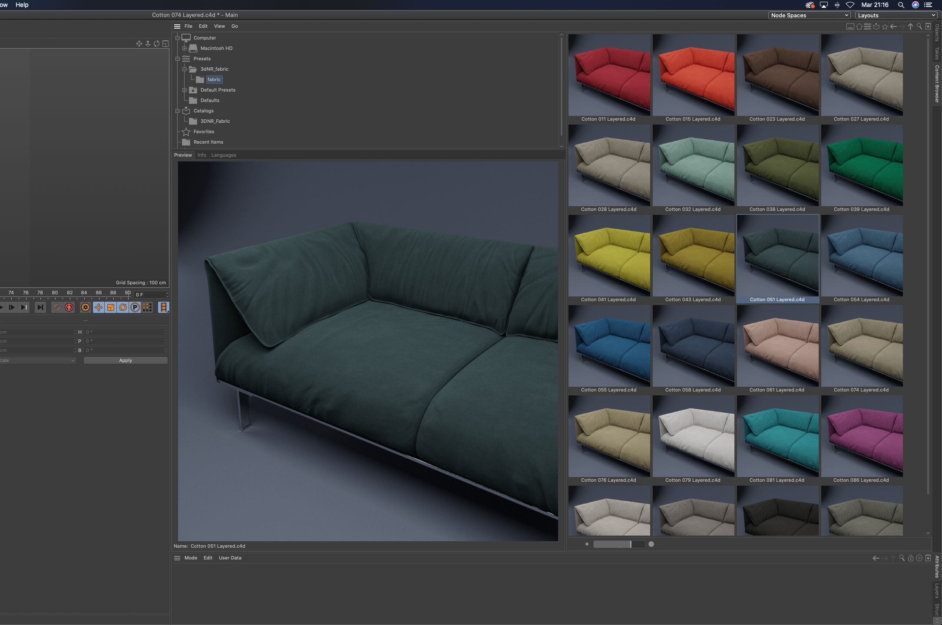Toggle the Rotation keyframe recording button
The image size is (942, 625).
(x=123, y=307)
